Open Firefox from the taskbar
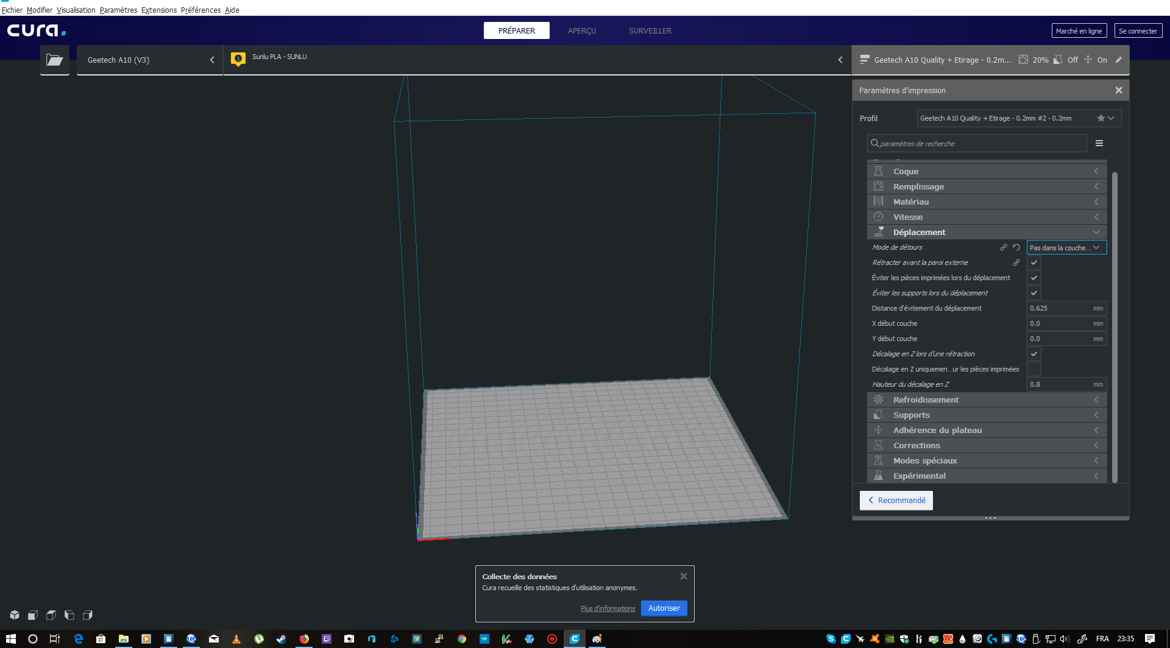The width and height of the screenshot is (1170, 648). pos(304,639)
